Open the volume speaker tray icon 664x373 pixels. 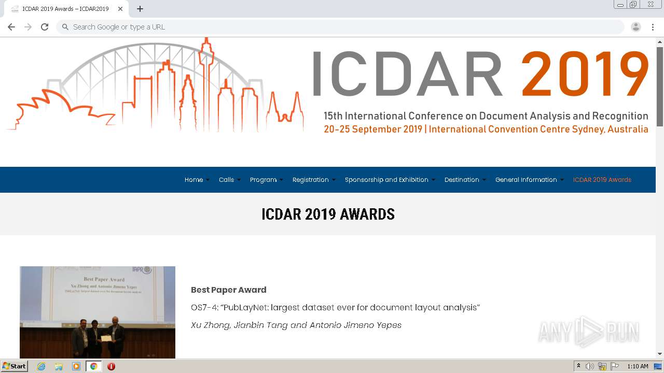(589, 366)
